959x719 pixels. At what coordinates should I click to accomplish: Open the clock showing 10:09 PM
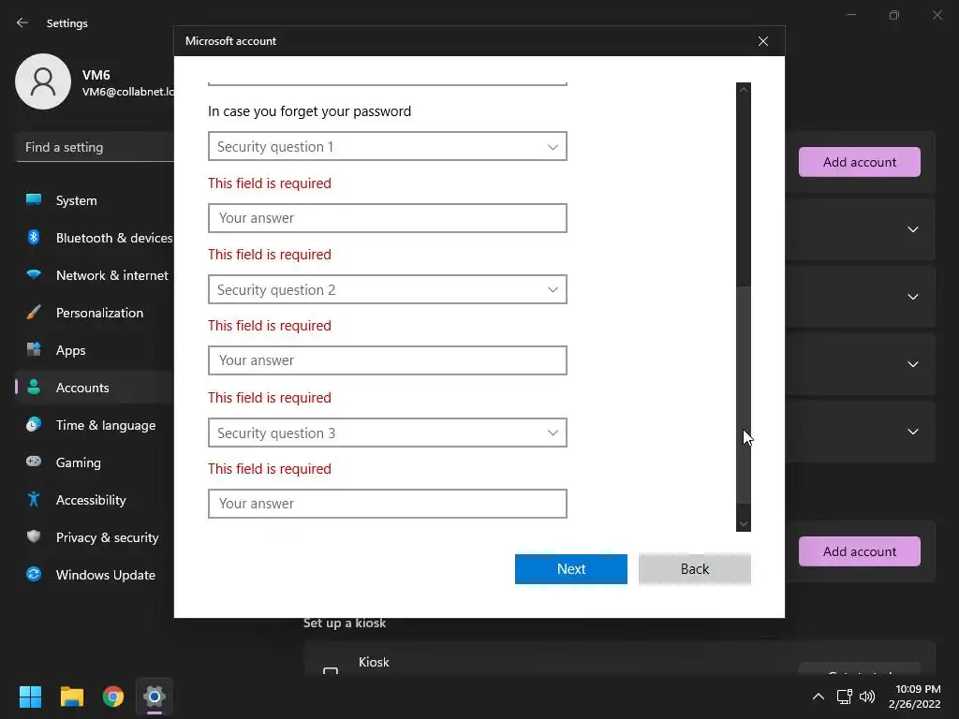click(x=915, y=697)
